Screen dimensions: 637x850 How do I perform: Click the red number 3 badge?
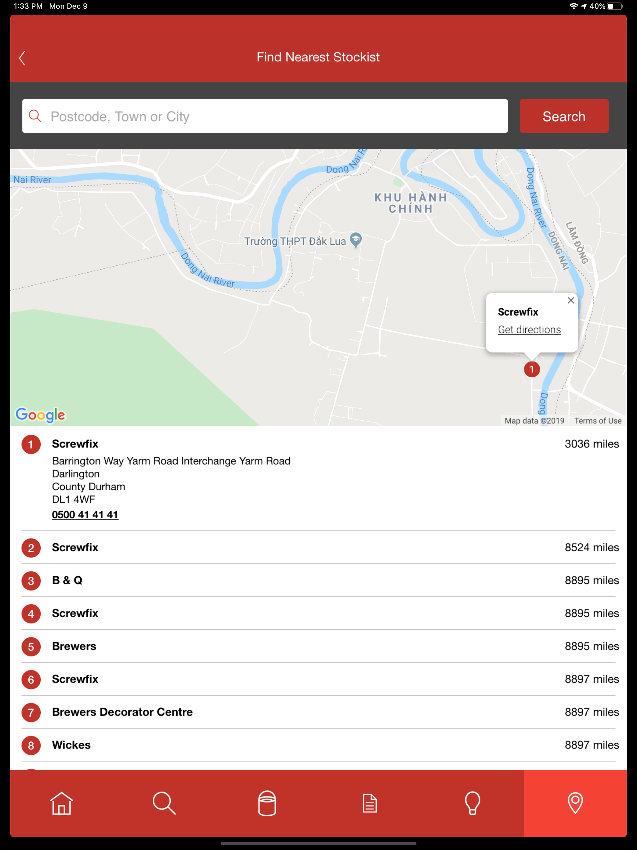(x=31, y=581)
